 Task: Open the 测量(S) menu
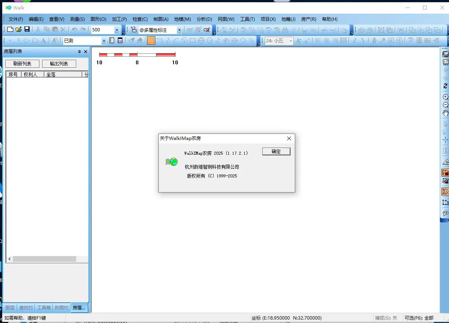[x=77, y=19]
